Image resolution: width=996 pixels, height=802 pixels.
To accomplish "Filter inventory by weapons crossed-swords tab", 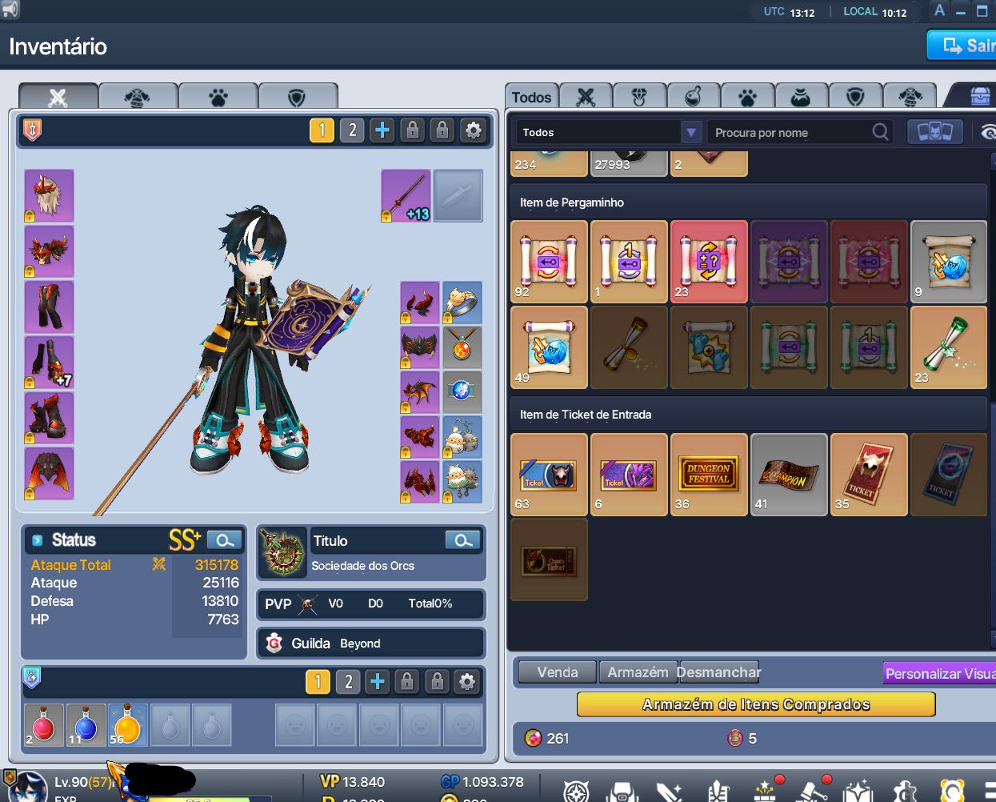I will point(586,97).
